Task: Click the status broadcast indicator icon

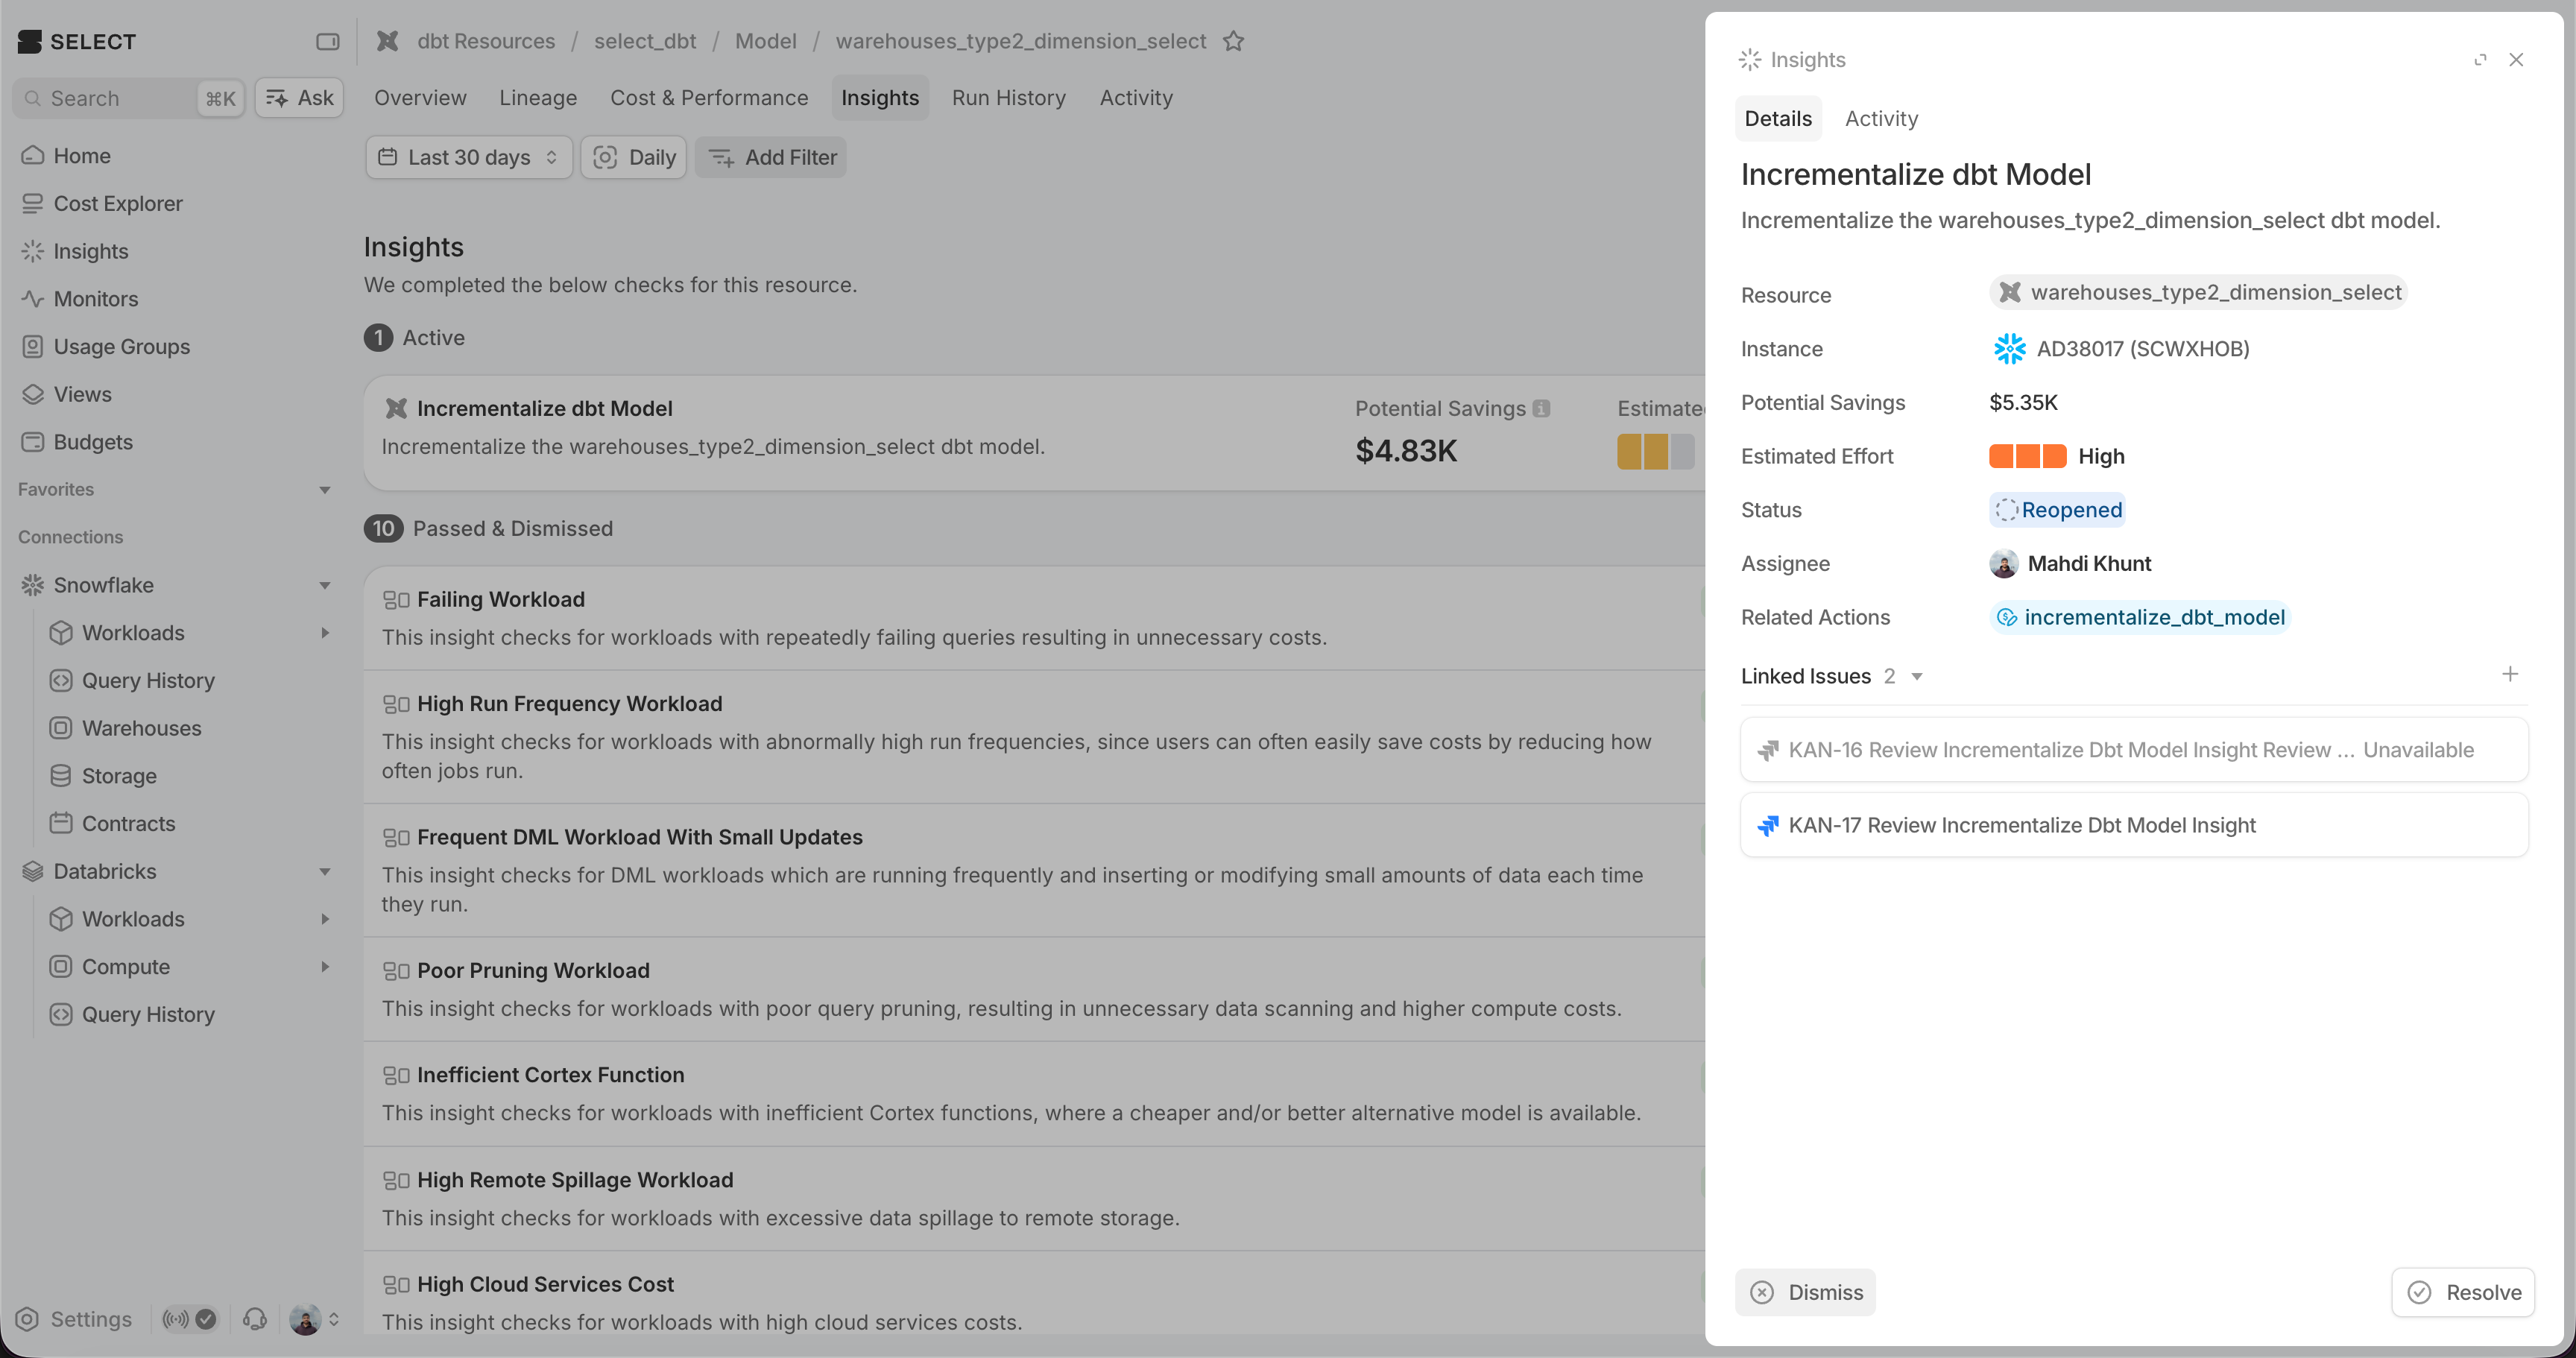Action: (176, 1319)
